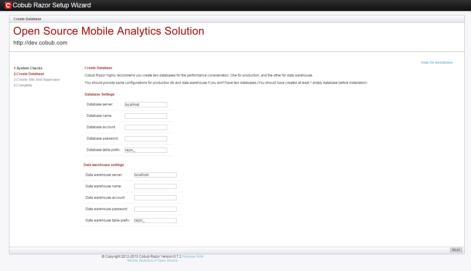Open the Help On Installation link
Image resolution: width=471 pixels, height=271 pixels.
[x=437, y=63]
